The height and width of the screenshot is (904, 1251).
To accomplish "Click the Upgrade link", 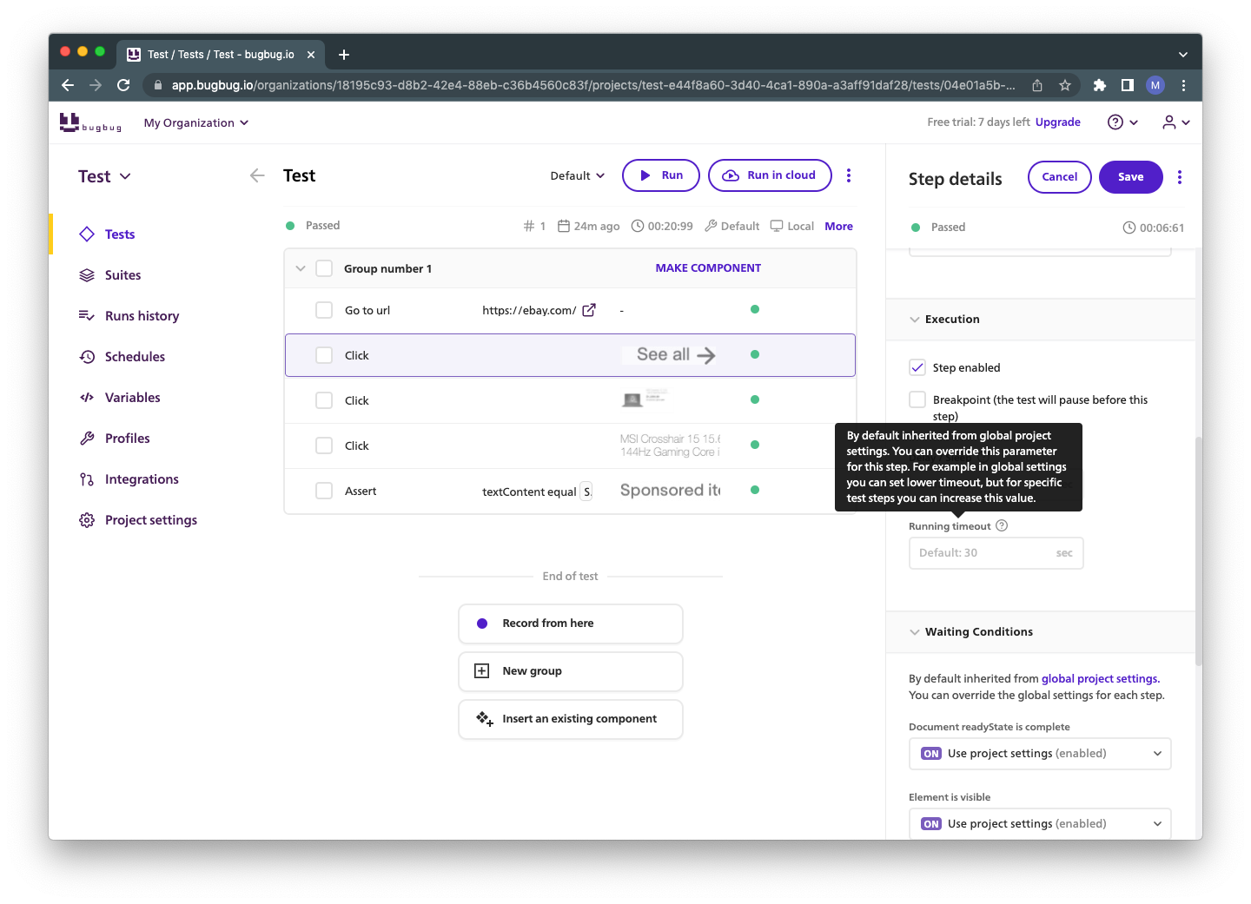I will [1058, 122].
